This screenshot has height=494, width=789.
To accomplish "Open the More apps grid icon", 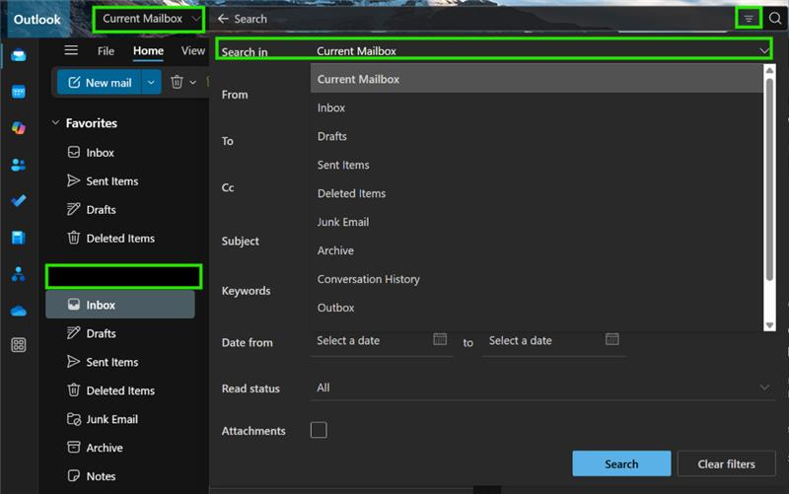I will coord(19,345).
